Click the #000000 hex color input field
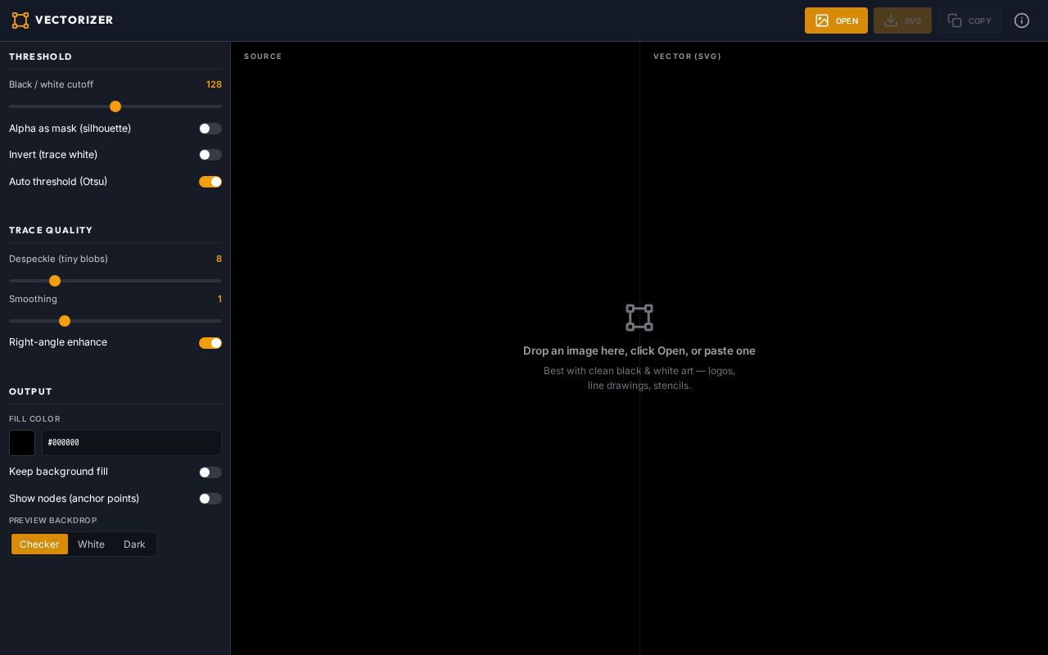The width and height of the screenshot is (1048, 655). coord(132,443)
